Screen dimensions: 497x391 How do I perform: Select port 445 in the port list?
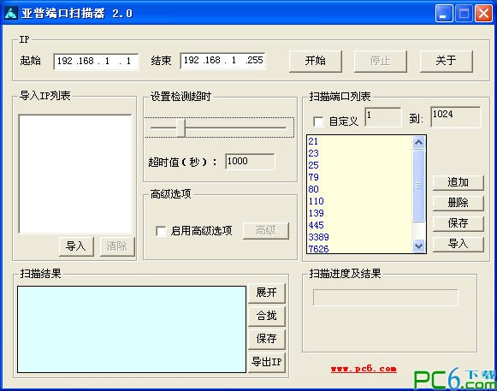pyautogui.click(x=316, y=225)
